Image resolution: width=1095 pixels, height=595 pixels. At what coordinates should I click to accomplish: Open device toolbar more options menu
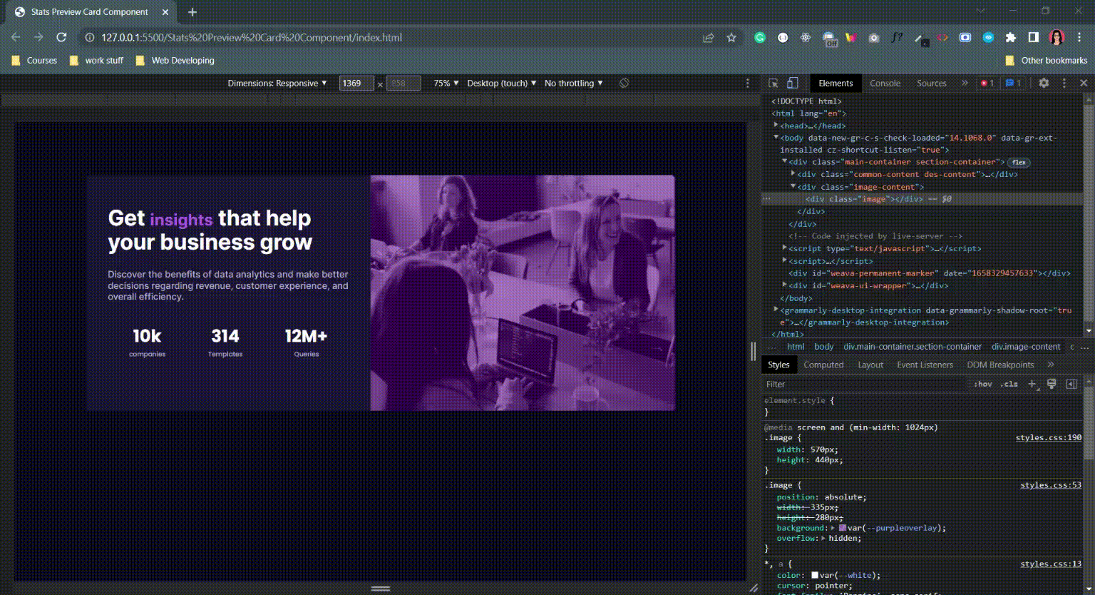[748, 83]
